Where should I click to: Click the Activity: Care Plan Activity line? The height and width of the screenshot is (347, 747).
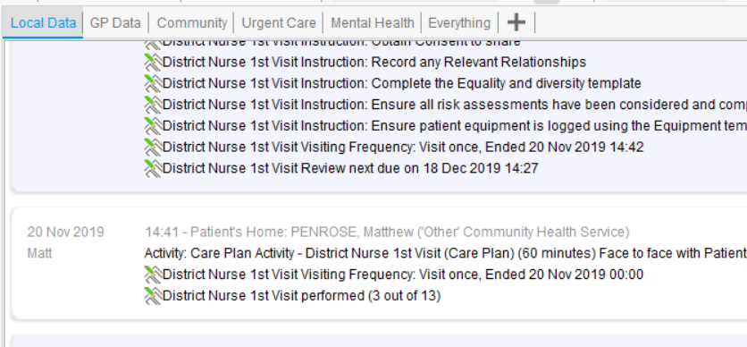(x=446, y=254)
